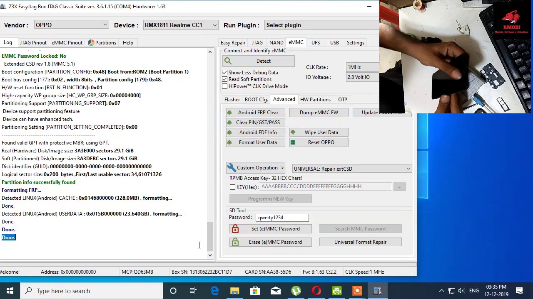Click the Windows taskbar search box

click(92, 291)
